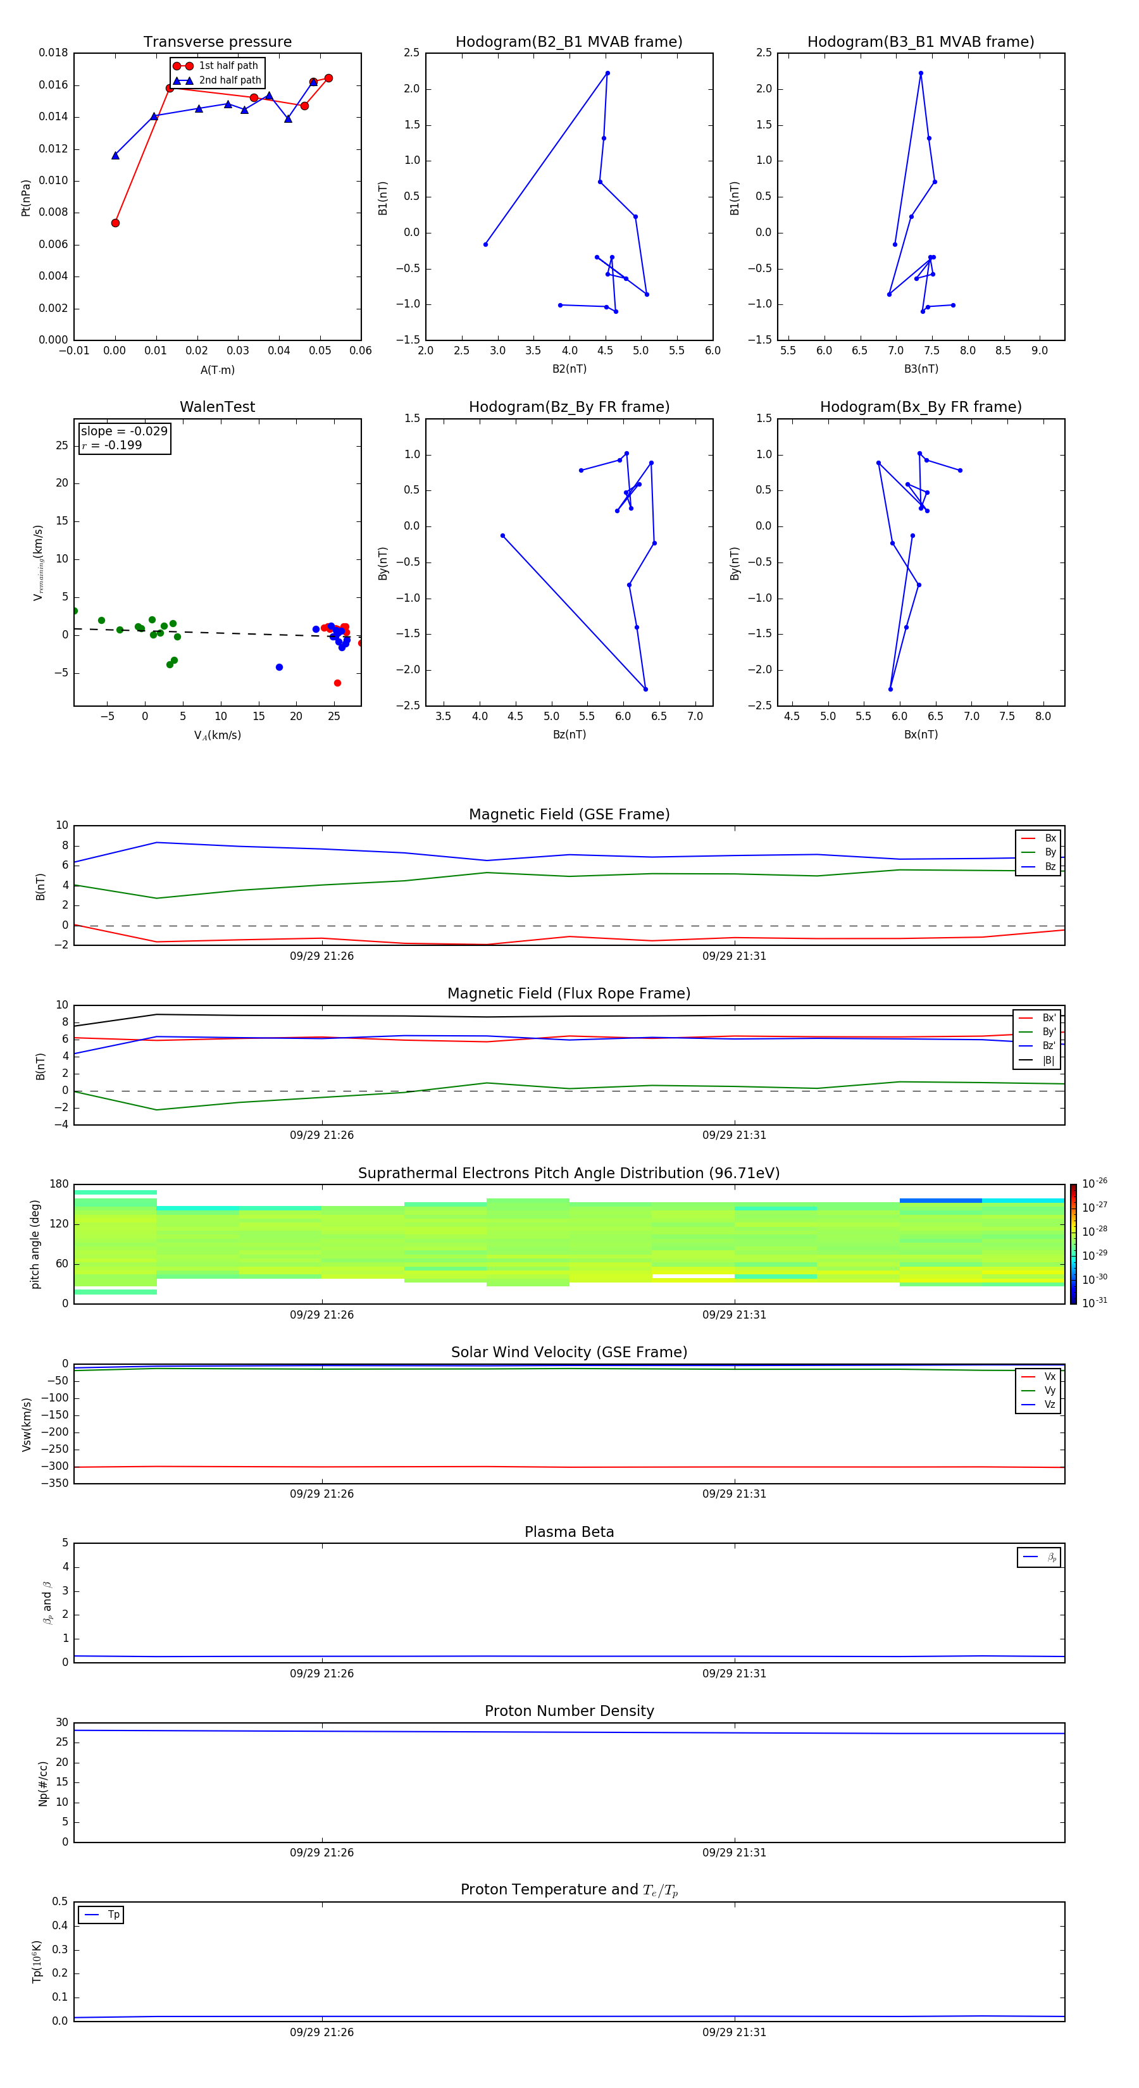
Task: Click the "Hodogram(B3_B1 MVAB frame)" title
Action: click(x=921, y=42)
